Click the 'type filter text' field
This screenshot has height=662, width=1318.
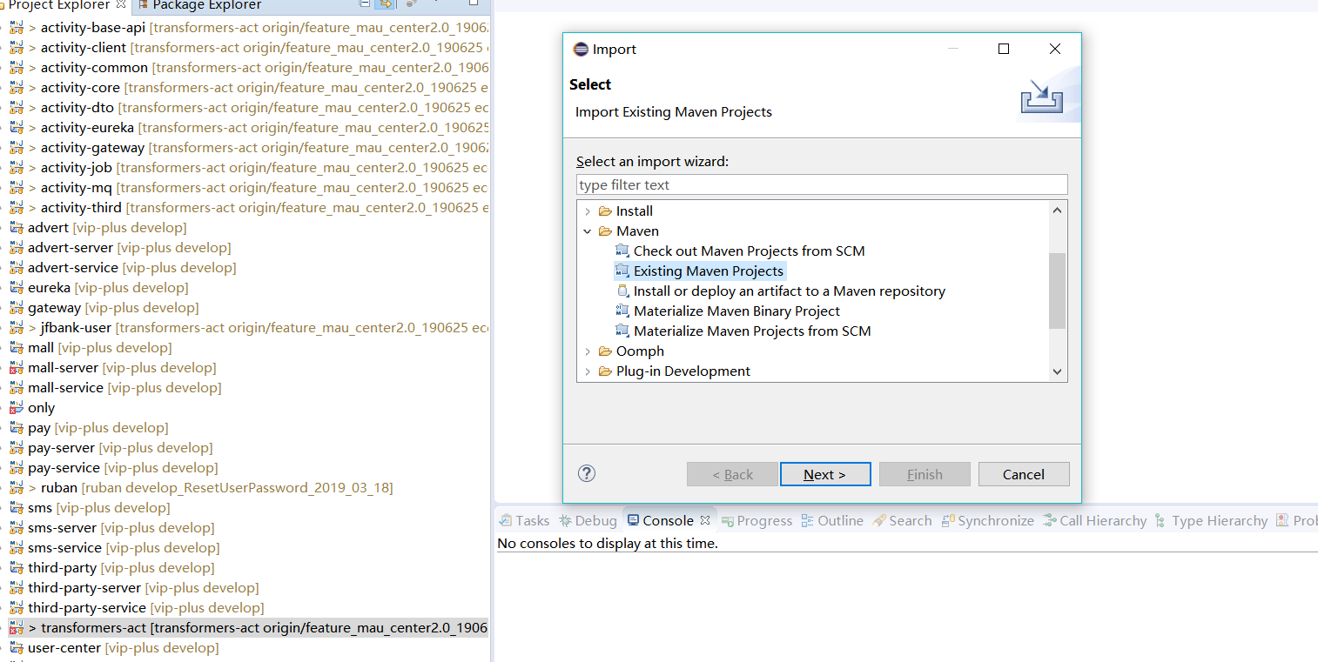(822, 184)
